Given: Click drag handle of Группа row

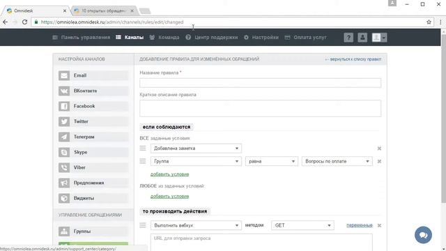Looking at the screenshot, I should [143, 161].
